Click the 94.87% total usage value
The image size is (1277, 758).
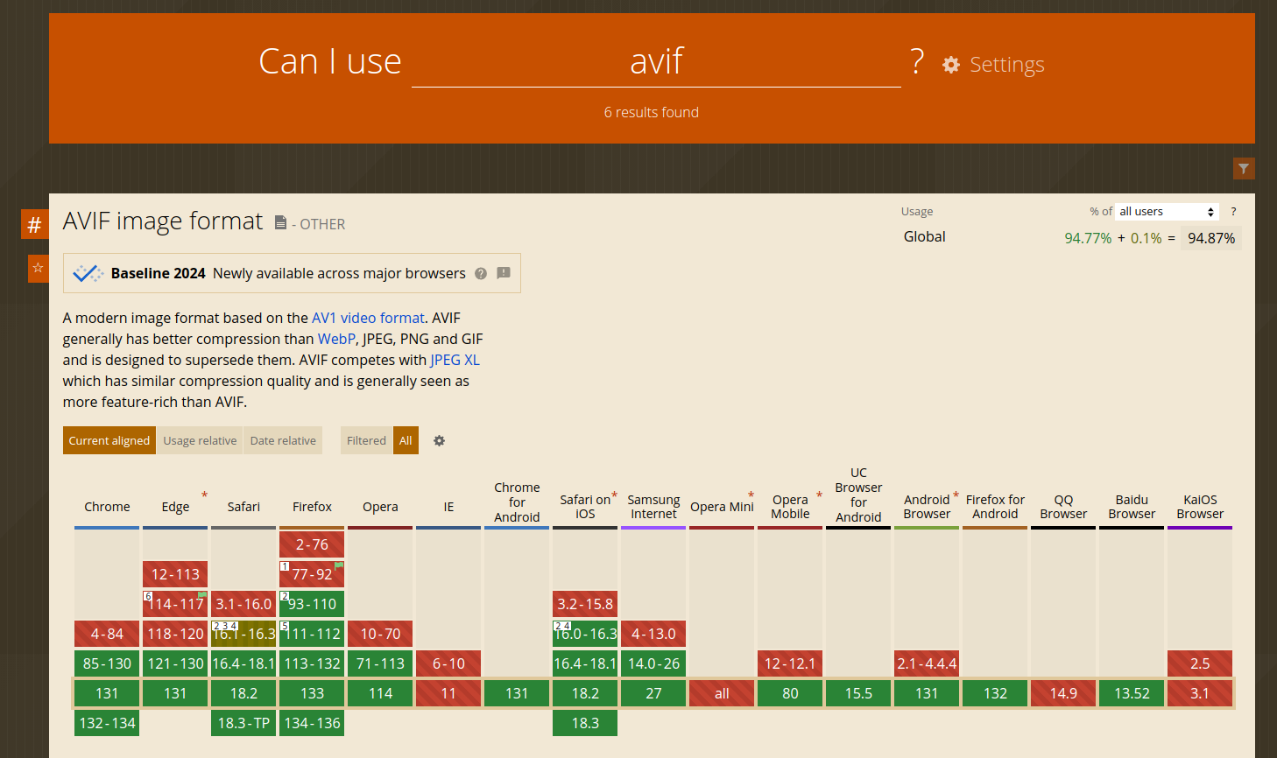click(x=1211, y=238)
